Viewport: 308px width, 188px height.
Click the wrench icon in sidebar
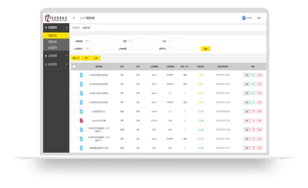pos(46,28)
